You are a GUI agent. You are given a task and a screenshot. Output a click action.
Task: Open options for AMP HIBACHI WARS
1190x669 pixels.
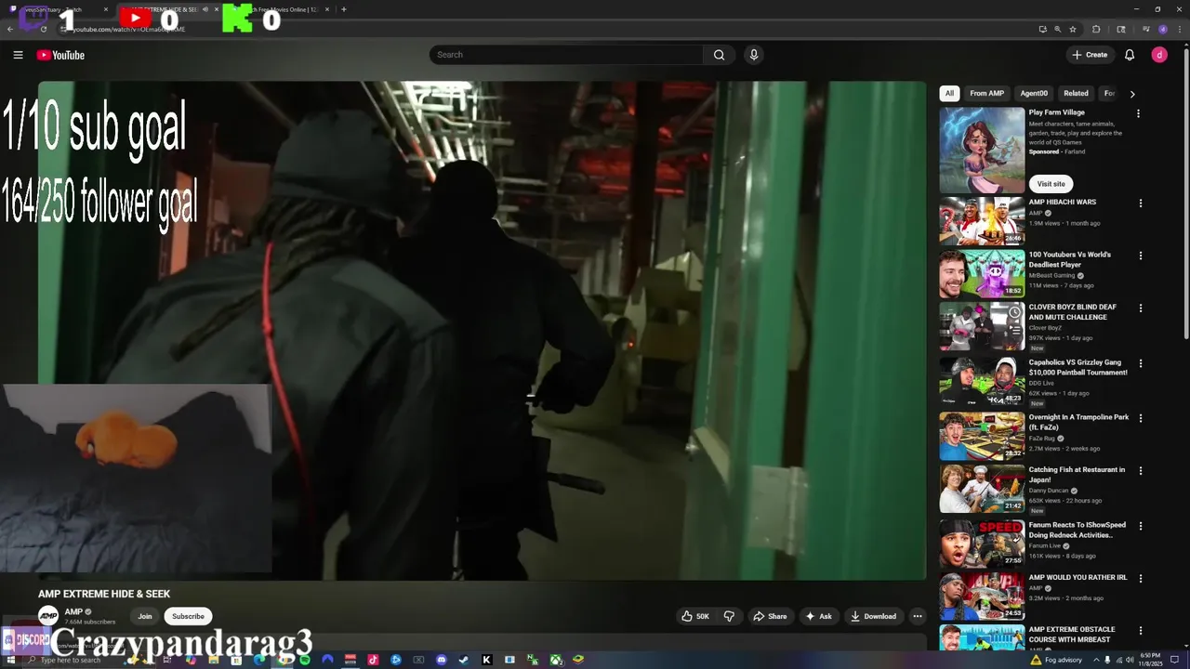[x=1141, y=203]
